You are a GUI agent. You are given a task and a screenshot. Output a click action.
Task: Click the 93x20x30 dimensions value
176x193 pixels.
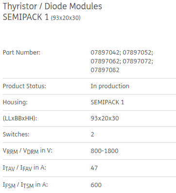pos(105,118)
